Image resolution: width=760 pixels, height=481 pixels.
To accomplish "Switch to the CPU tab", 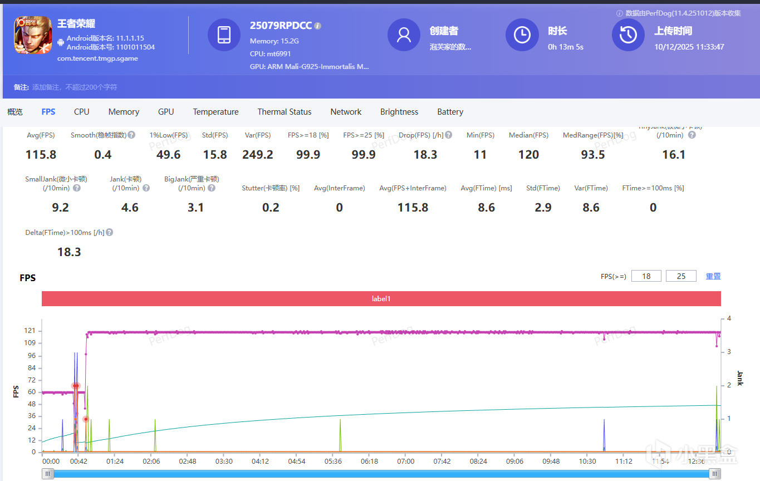I will (x=81, y=112).
